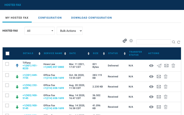This screenshot has width=184, height=115.
Task: Delete the Tiffany fax with trash icon
Action: pyautogui.click(x=173, y=66)
